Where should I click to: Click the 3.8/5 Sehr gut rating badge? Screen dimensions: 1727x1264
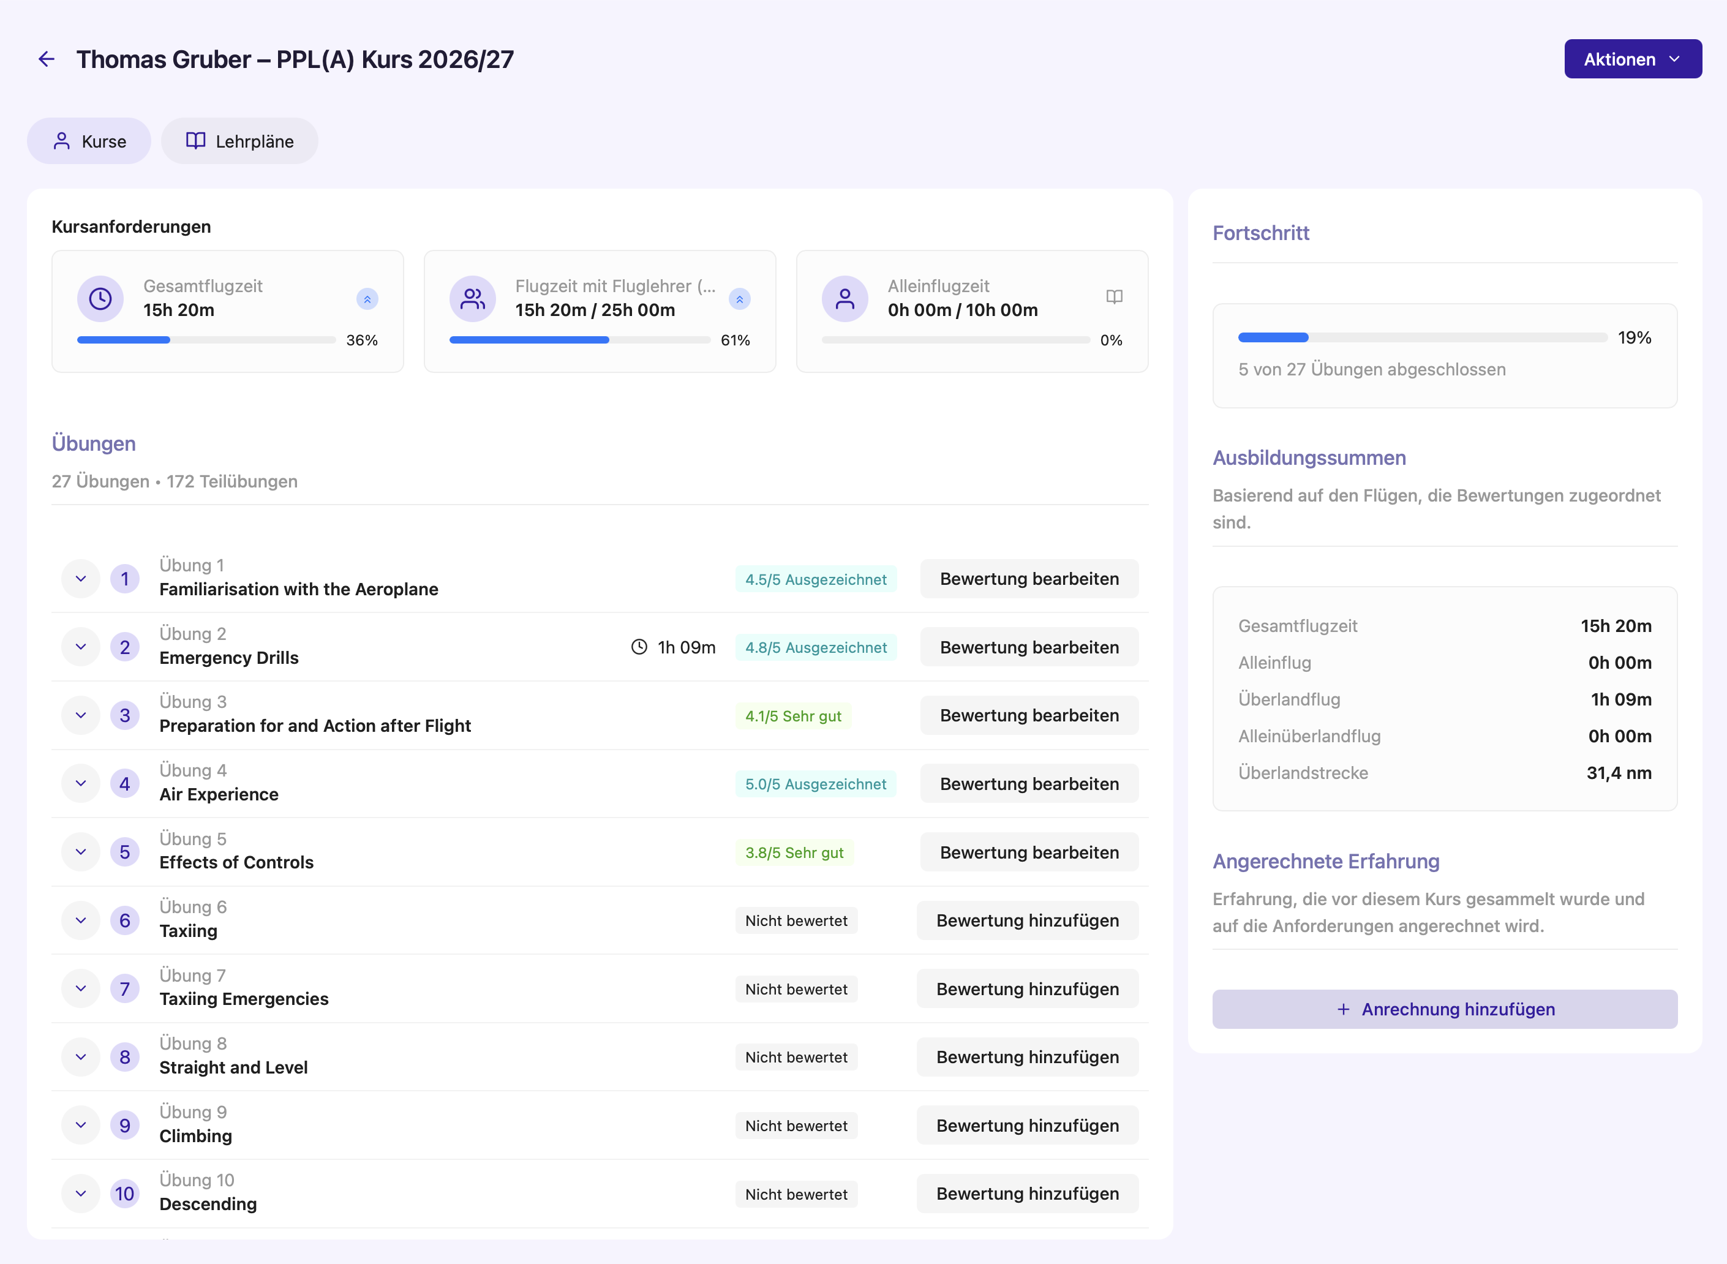pyautogui.click(x=794, y=852)
